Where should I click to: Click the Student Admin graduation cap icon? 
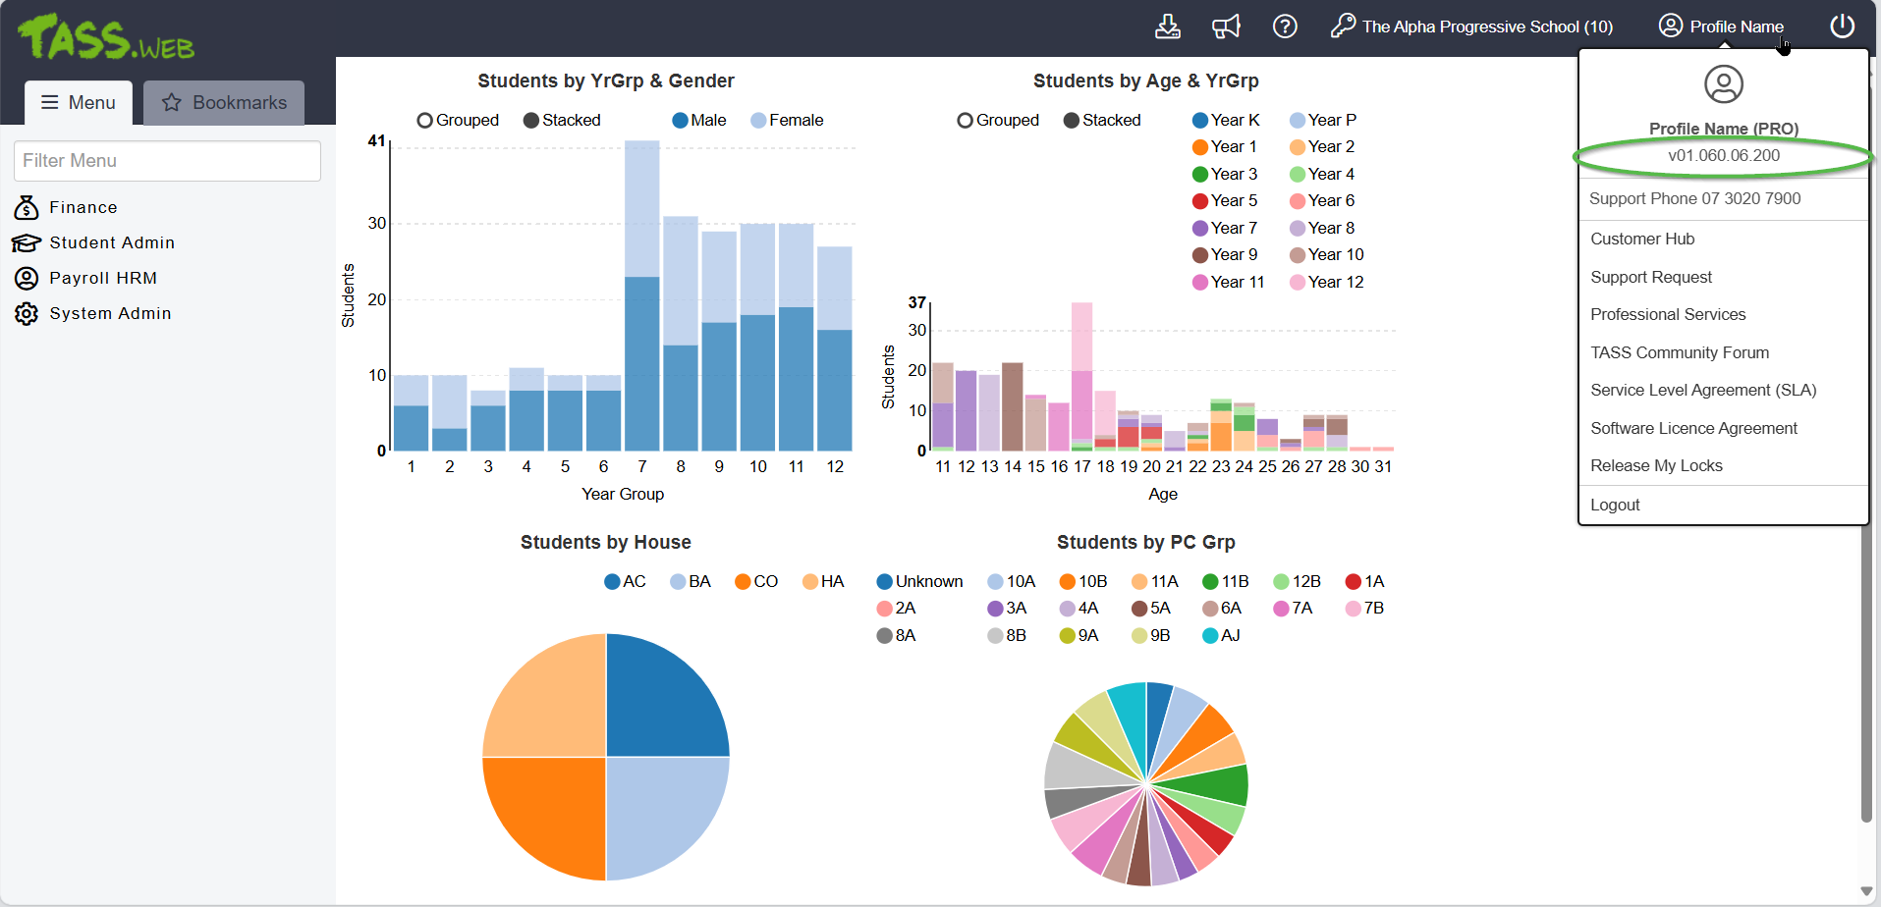(x=27, y=243)
